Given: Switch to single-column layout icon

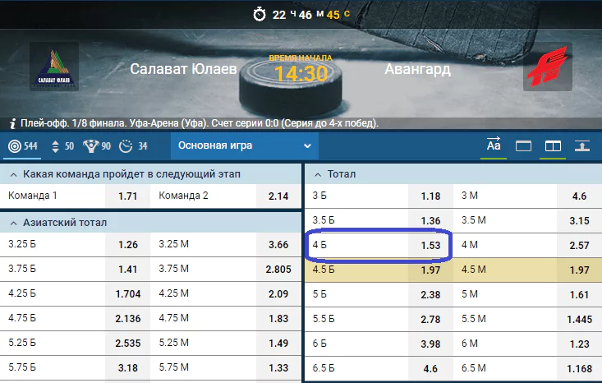Looking at the screenshot, I should (x=524, y=146).
